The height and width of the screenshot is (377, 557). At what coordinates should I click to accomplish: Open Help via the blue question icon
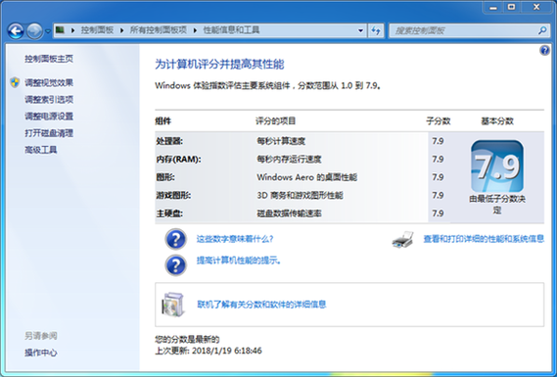(544, 51)
